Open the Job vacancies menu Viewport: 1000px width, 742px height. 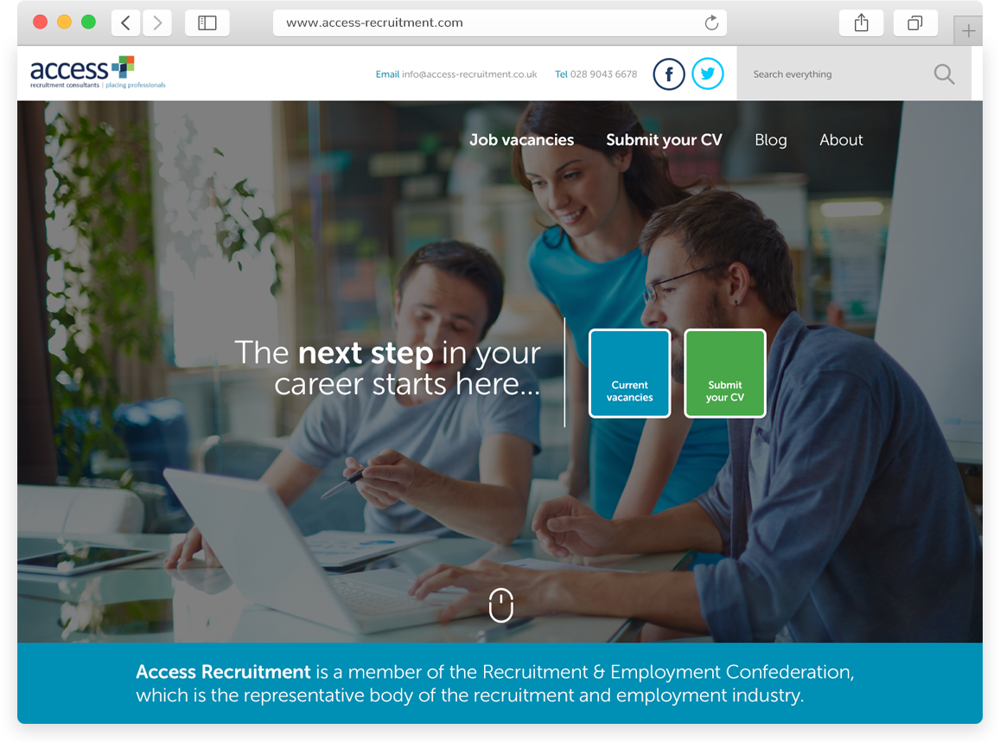tap(521, 139)
